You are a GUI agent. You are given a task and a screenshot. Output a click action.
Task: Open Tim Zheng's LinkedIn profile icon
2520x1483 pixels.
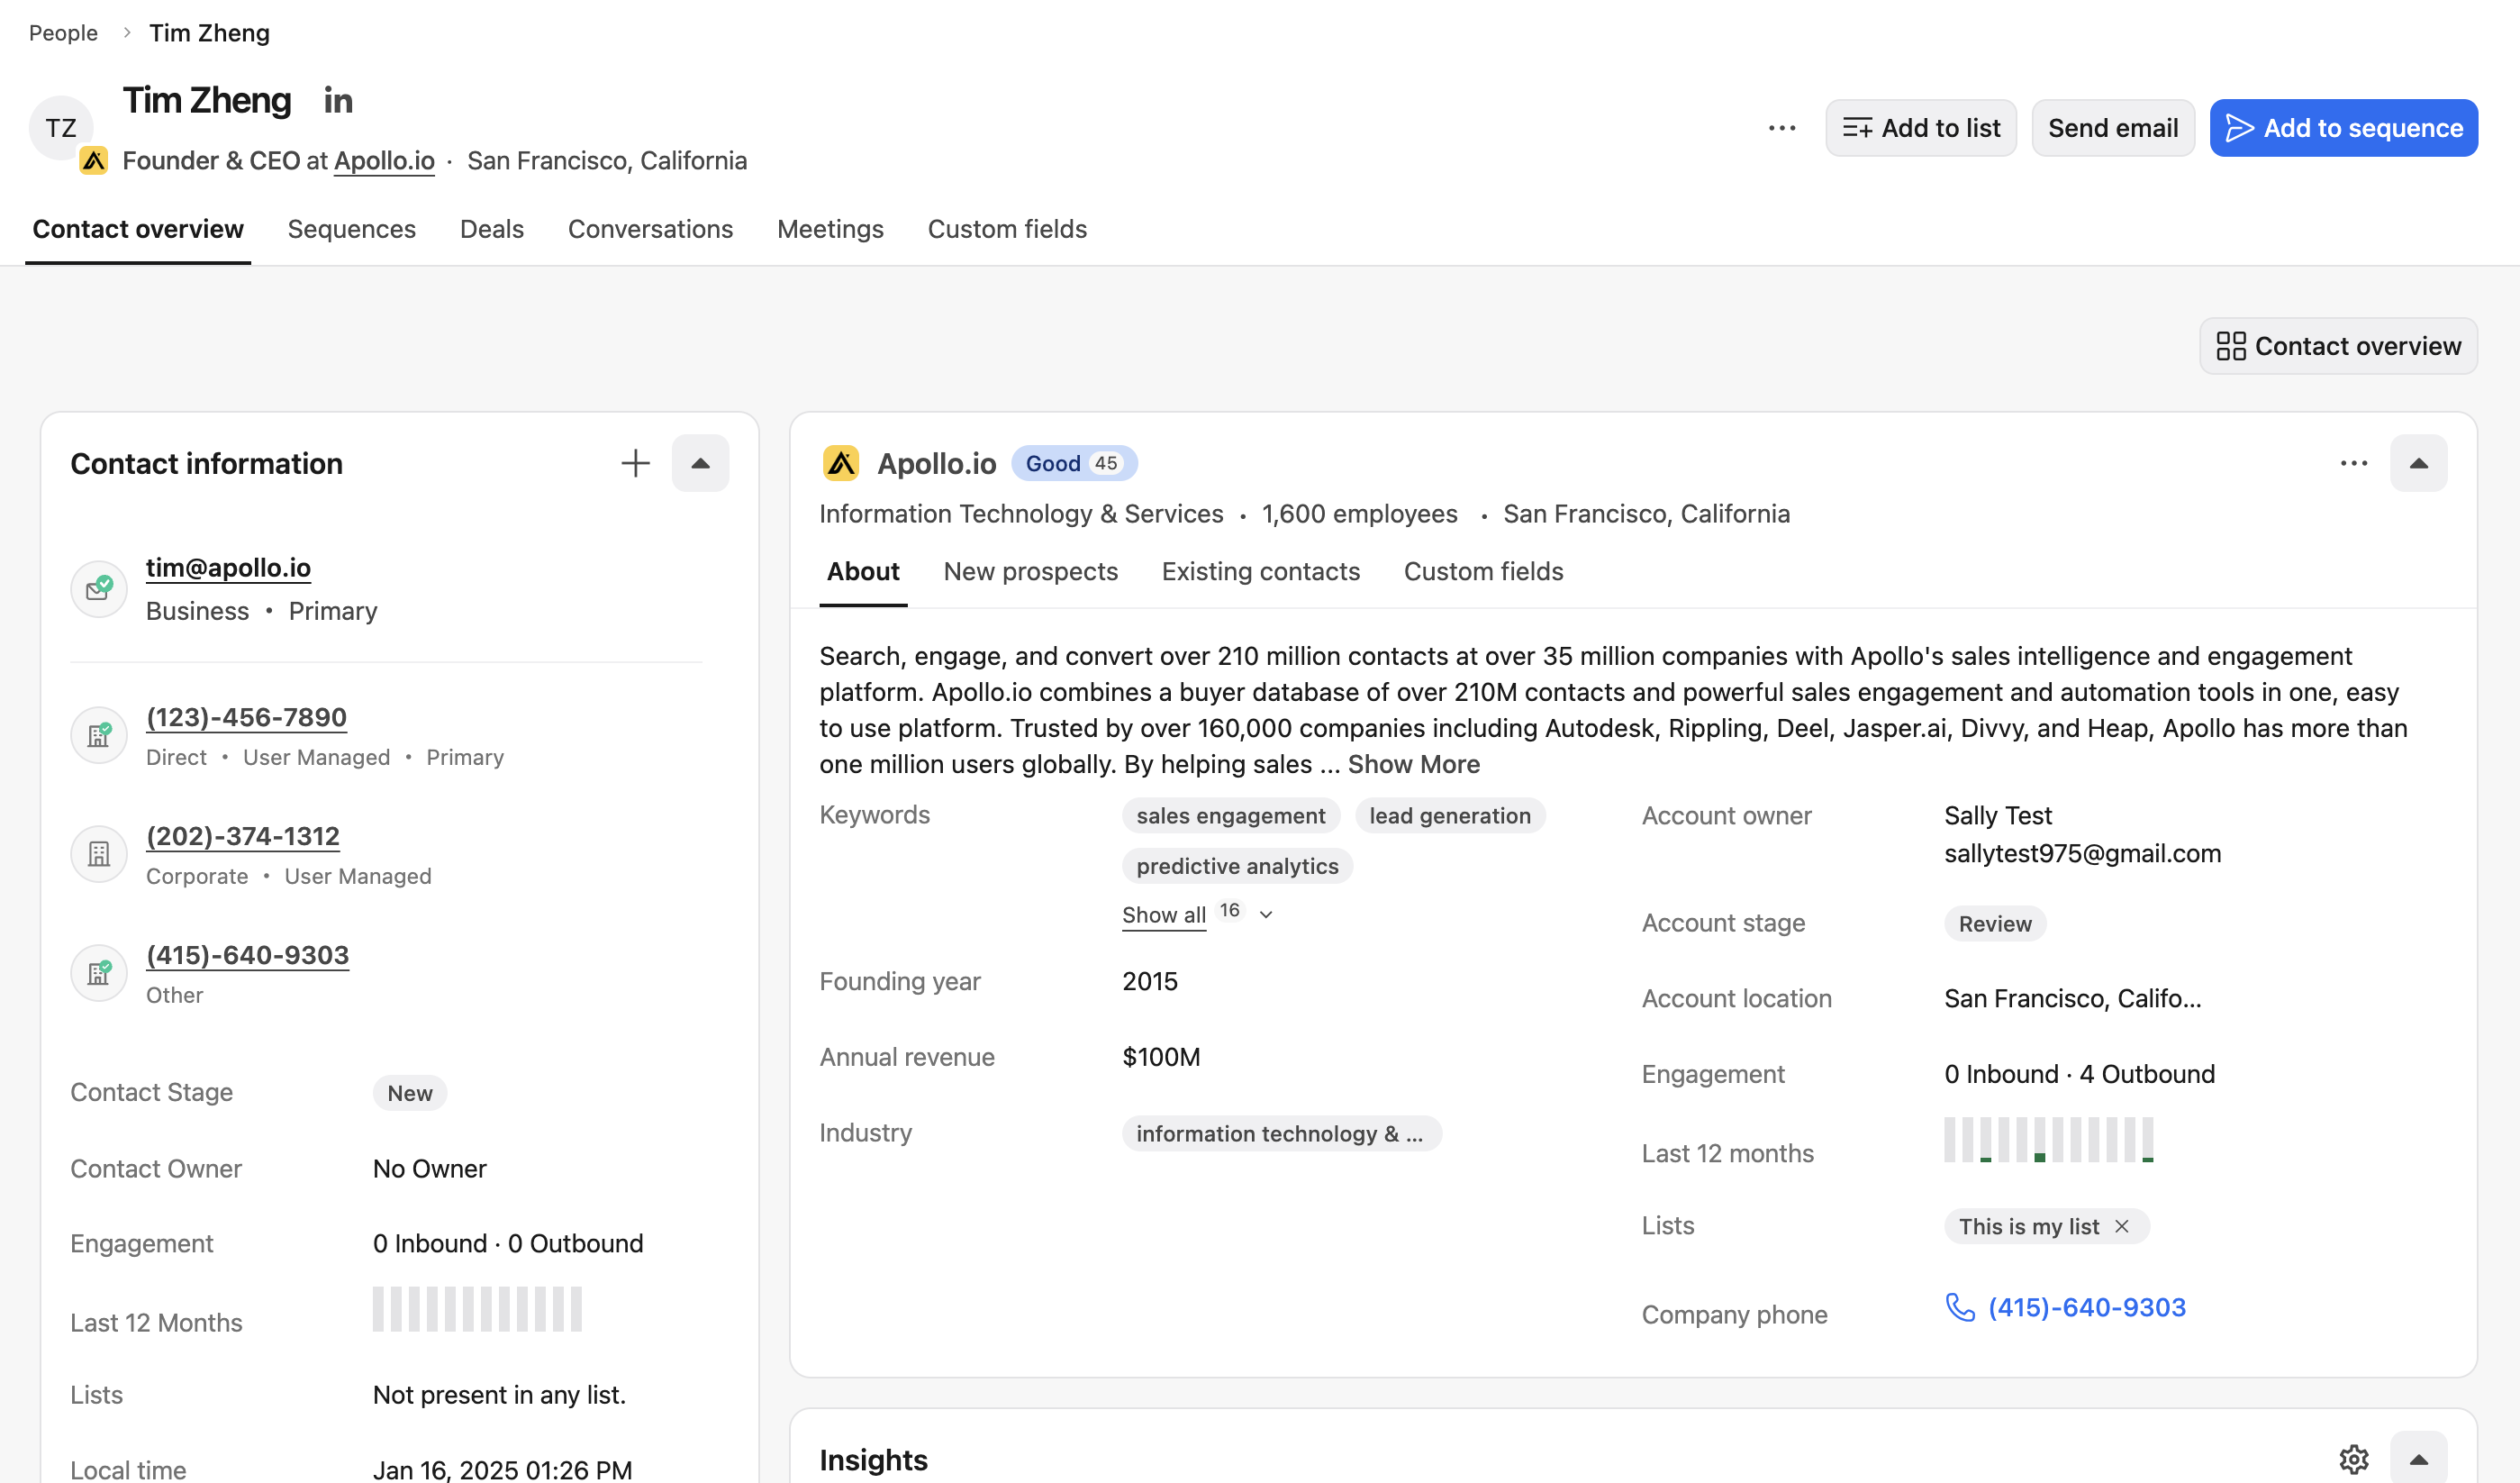pos(338,101)
